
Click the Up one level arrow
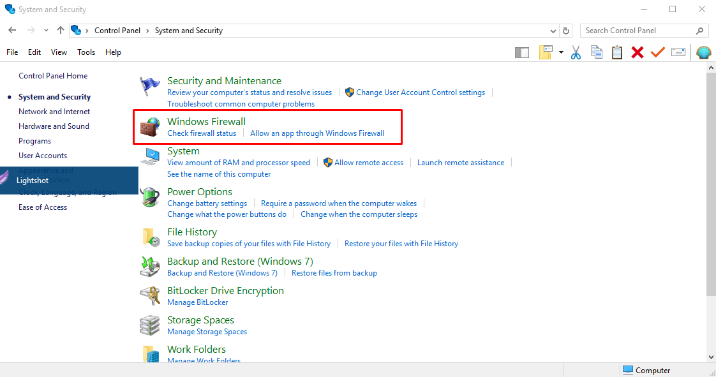[60, 30]
